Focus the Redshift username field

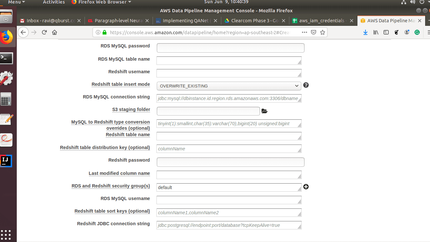tap(229, 73)
